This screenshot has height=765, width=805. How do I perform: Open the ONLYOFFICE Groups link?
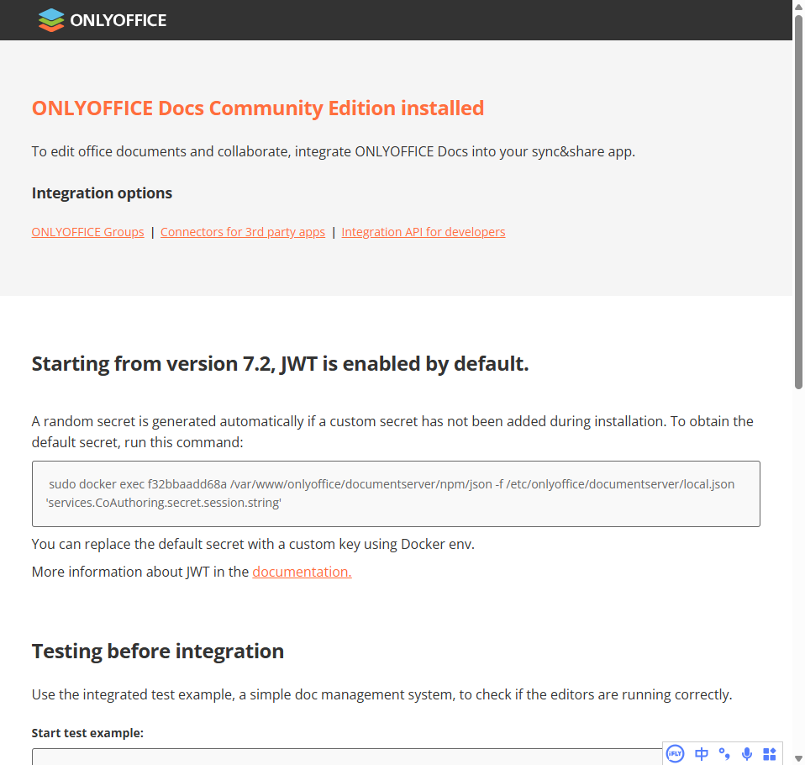[x=87, y=232]
